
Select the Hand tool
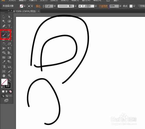tap(4, 76)
